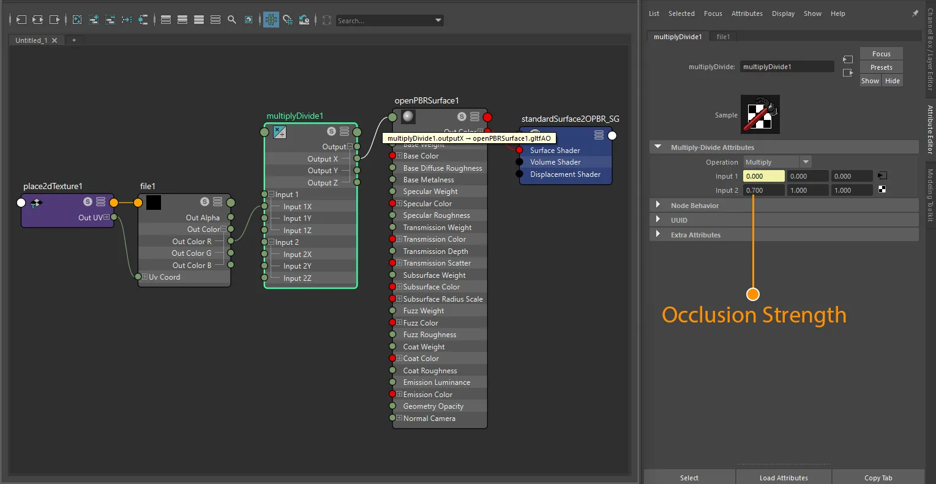Click the Hide button
The image size is (936, 484).
(893, 81)
